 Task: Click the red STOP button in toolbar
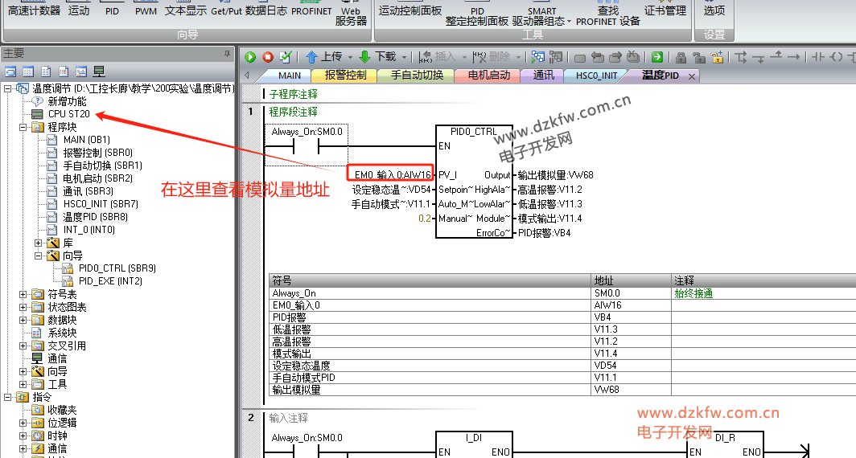pyautogui.click(x=268, y=57)
